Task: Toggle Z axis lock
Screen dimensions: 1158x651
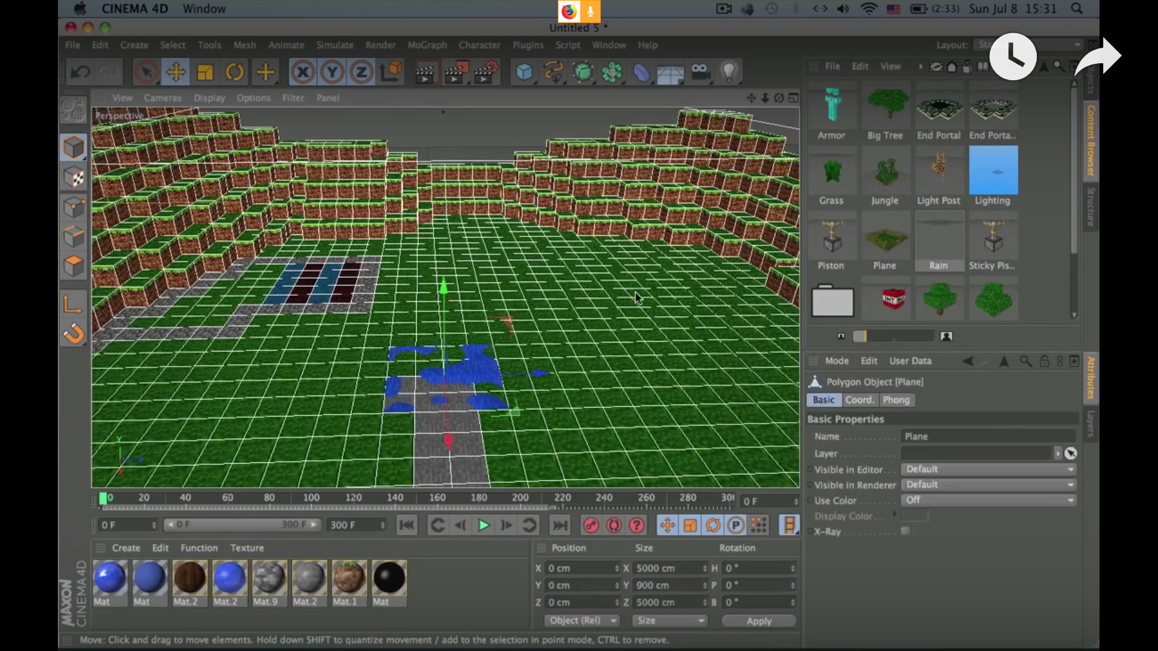Action: coord(361,72)
